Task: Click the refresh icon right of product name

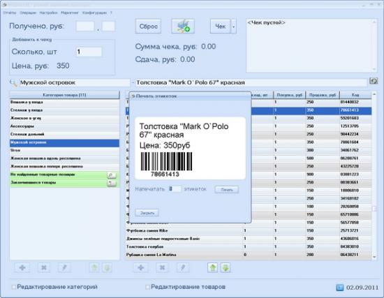Action: tap(374, 81)
